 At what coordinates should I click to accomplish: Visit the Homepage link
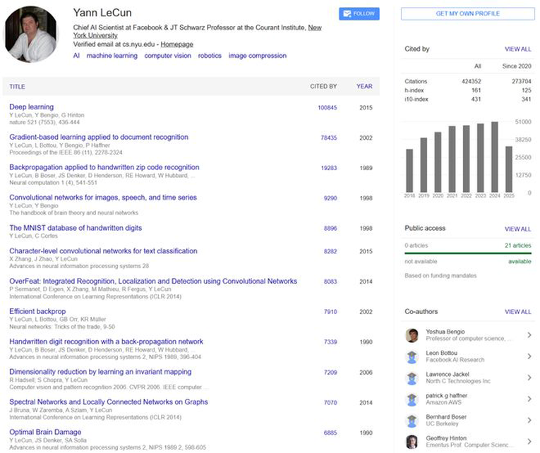(176, 44)
